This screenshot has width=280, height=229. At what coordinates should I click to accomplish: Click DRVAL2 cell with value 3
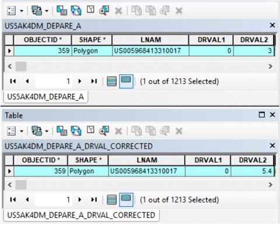click(254, 51)
